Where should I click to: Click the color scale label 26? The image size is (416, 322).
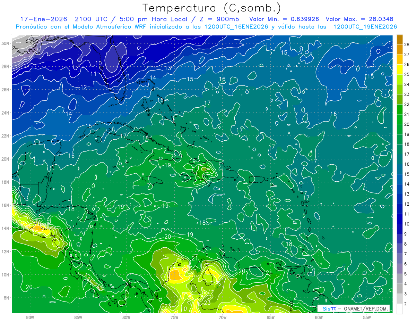[x=407, y=65]
